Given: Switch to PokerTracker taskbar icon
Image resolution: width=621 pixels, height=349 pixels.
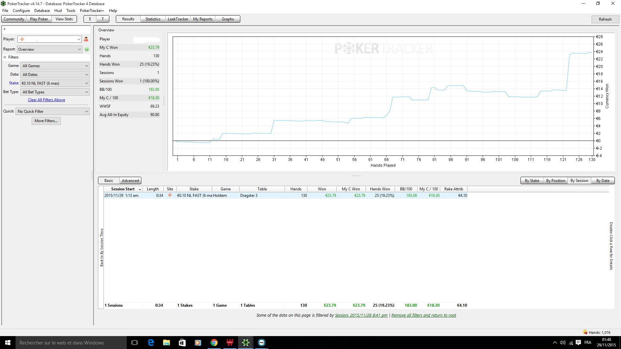Looking at the screenshot, I should click(x=245, y=343).
